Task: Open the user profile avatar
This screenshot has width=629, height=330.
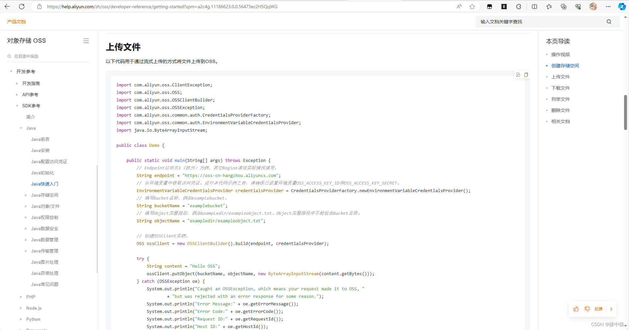Action: pos(593,7)
